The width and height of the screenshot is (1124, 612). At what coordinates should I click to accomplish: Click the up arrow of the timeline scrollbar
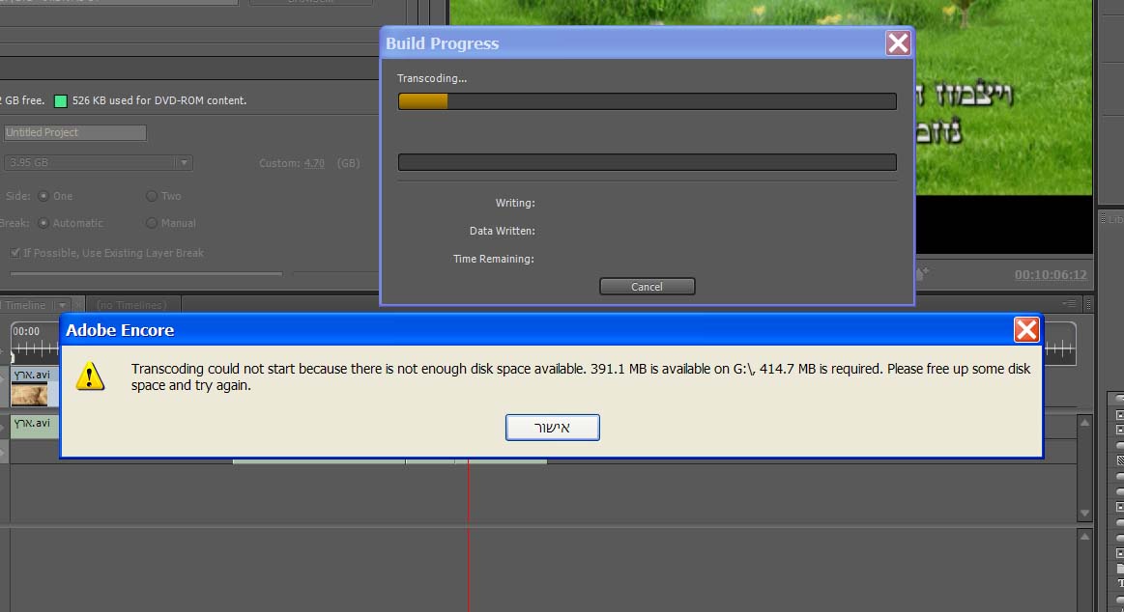1084,423
